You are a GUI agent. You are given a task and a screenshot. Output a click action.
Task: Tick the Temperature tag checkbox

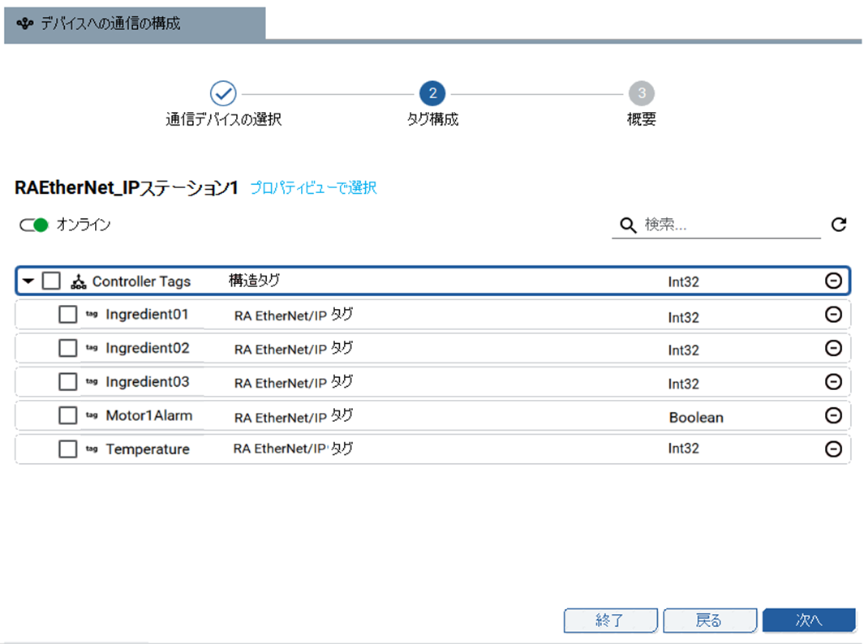click(x=68, y=449)
